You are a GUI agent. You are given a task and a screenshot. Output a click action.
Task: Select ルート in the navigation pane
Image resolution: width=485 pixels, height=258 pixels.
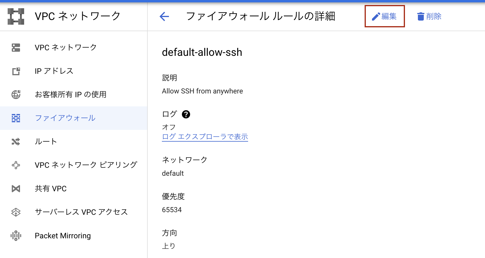click(x=46, y=141)
